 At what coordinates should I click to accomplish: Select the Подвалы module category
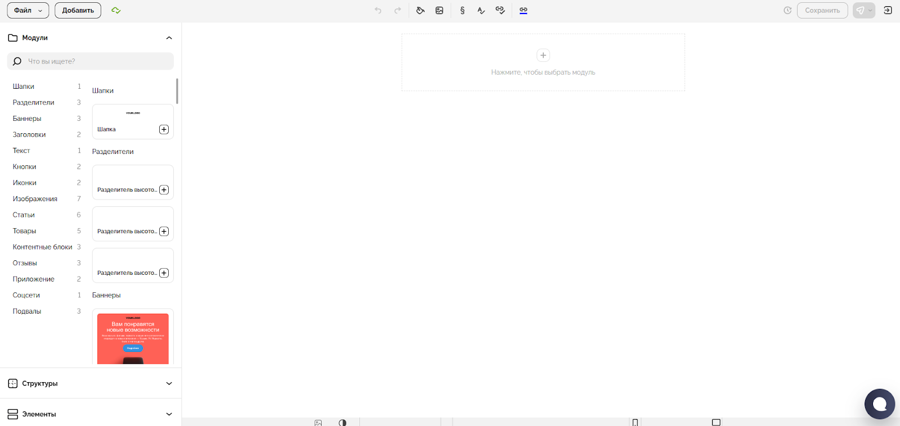(x=27, y=311)
